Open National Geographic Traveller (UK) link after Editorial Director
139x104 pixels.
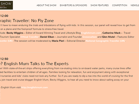106,41
